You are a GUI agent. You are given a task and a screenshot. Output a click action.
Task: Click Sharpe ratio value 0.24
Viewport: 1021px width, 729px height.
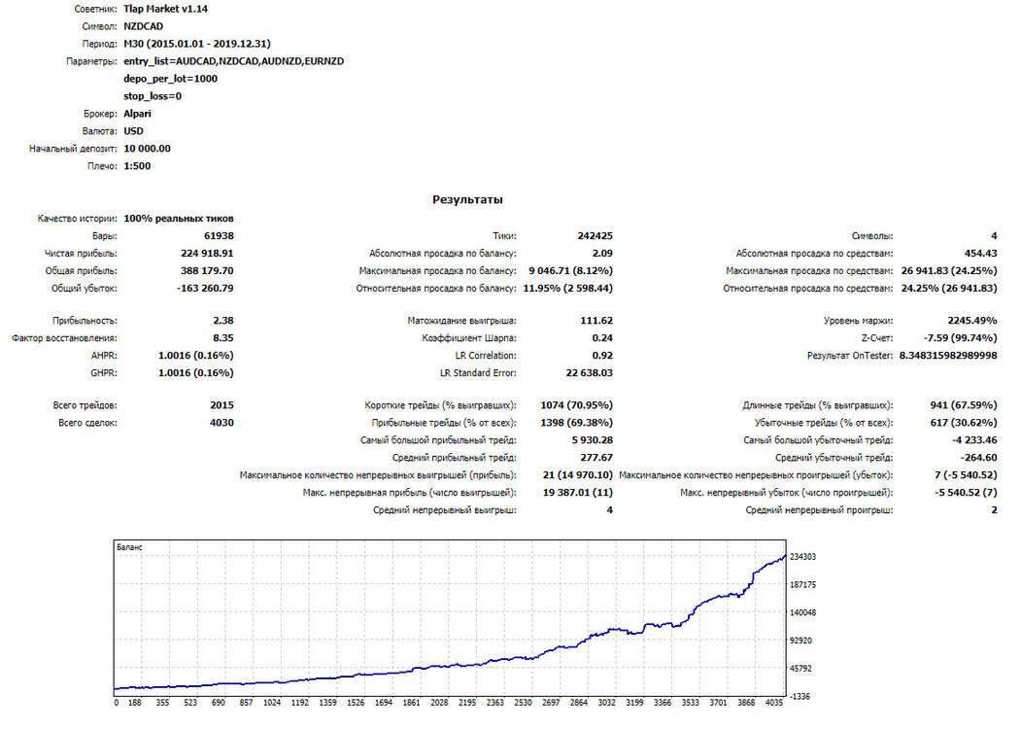[603, 338]
